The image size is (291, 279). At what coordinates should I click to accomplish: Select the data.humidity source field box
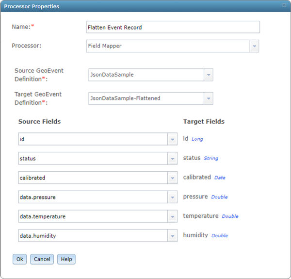click(x=93, y=236)
